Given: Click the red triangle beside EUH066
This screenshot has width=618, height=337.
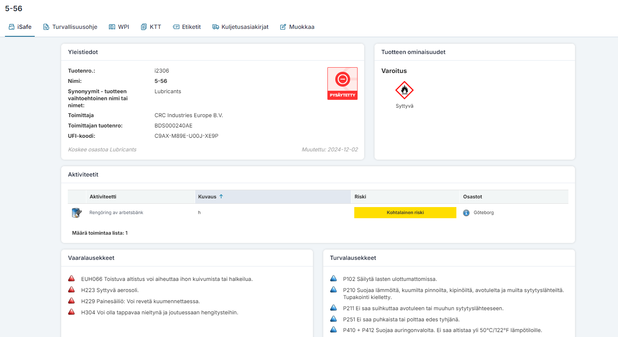Looking at the screenshot, I should pos(72,278).
